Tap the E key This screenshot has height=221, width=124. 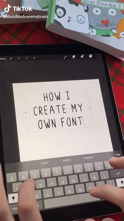(x=35, y=174)
